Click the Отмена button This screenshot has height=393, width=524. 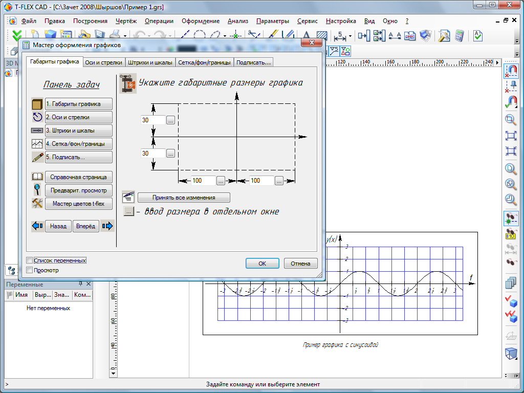(x=300, y=264)
